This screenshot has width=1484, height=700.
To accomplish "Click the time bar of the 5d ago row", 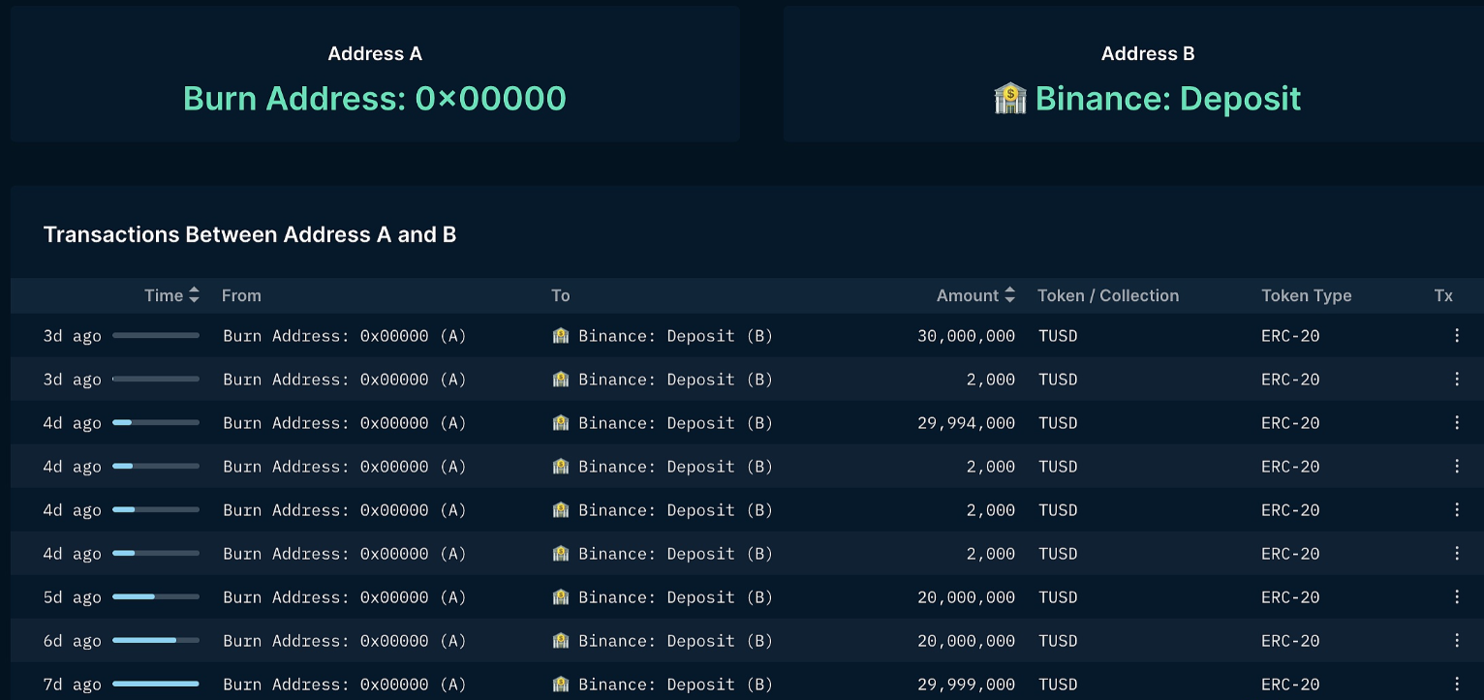I will tap(155, 597).
